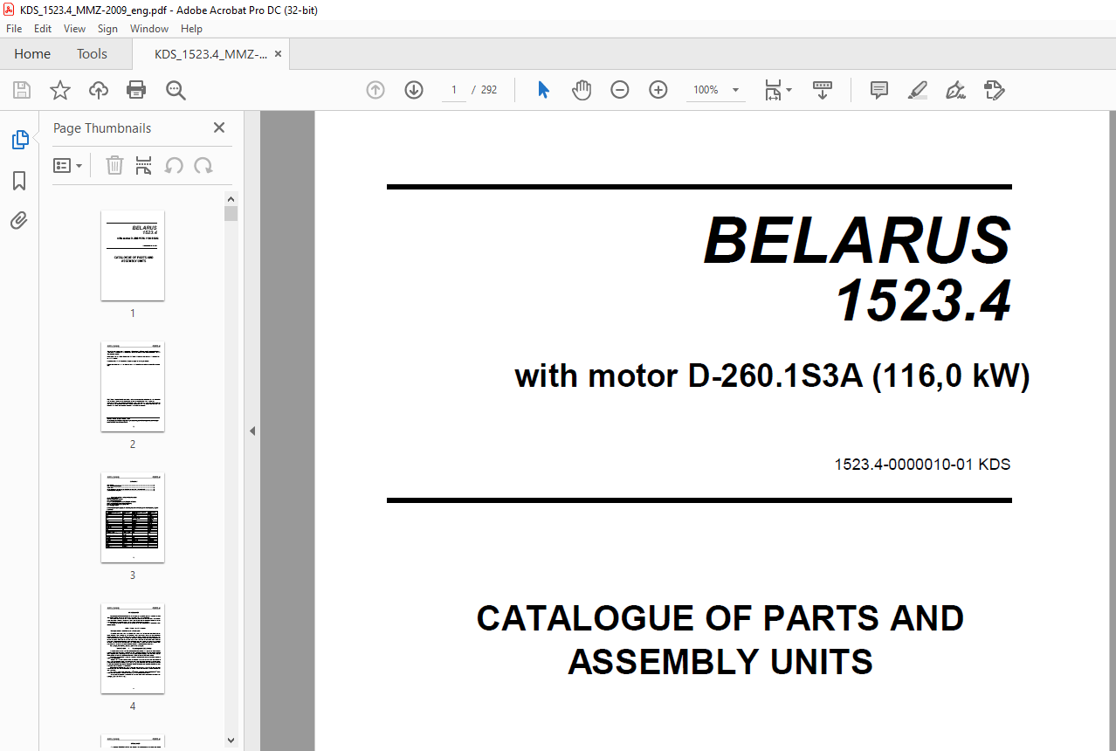The width and height of the screenshot is (1116, 751).
Task: Open thumbnails options dropdown menu
Action: pos(68,165)
